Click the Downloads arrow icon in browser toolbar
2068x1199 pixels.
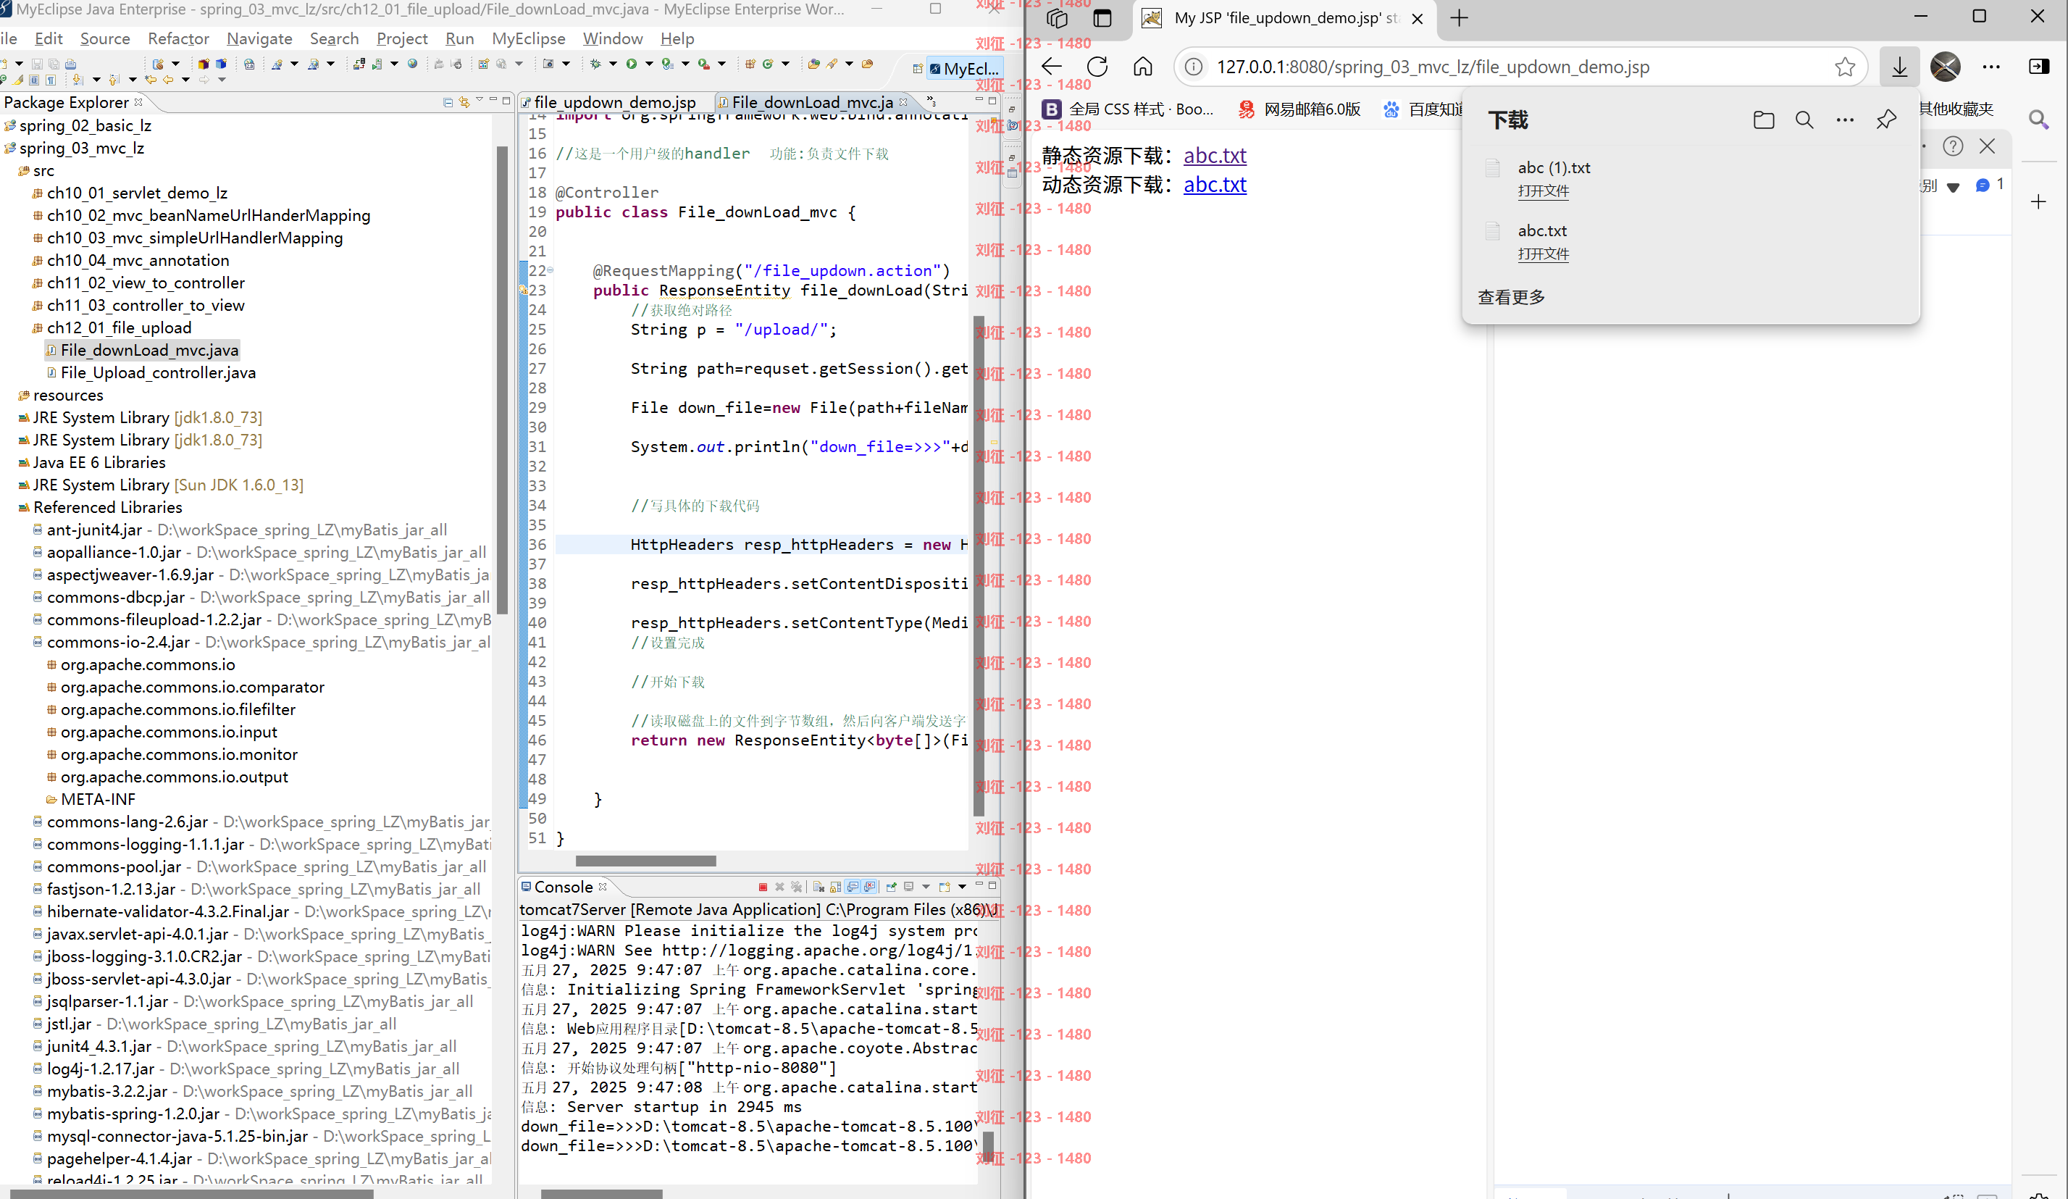(x=1900, y=67)
